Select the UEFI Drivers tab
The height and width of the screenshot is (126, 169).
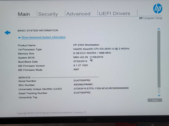115,13
